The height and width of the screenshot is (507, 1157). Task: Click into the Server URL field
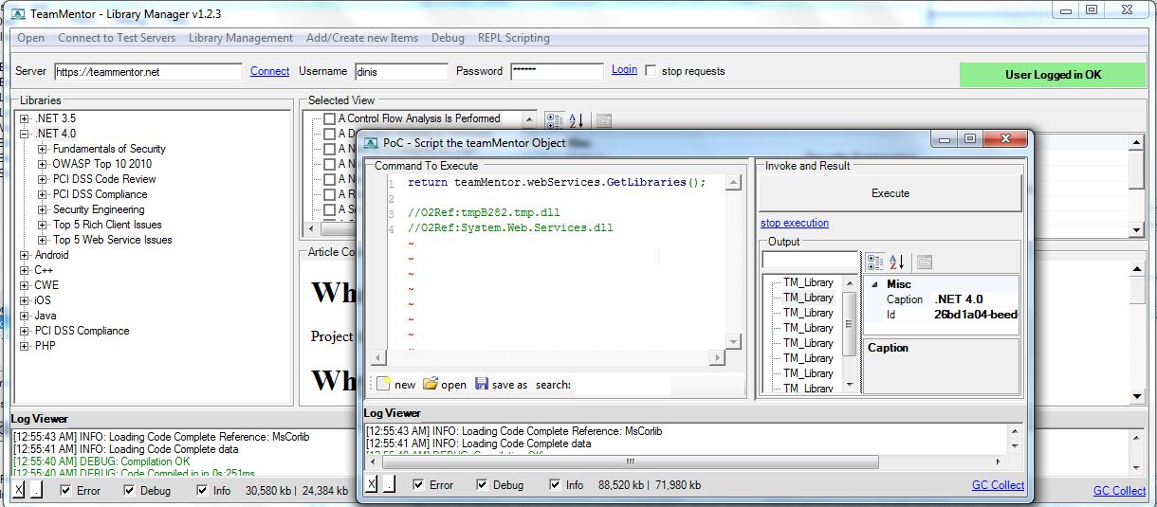click(148, 71)
